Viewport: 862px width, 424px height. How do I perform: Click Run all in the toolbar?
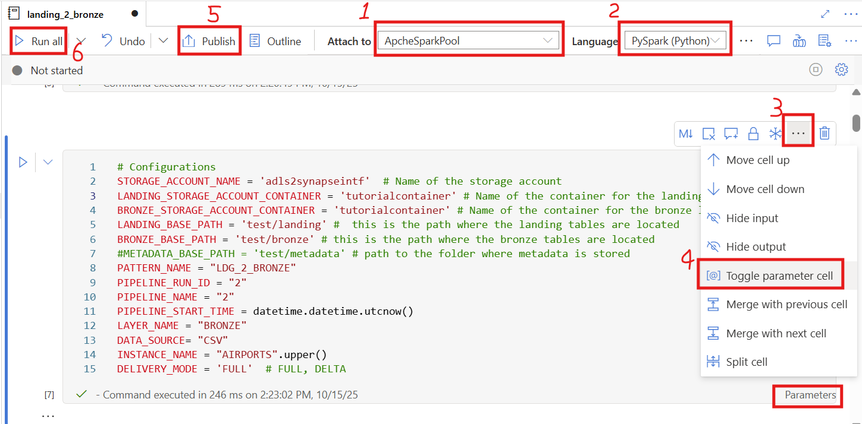39,41
